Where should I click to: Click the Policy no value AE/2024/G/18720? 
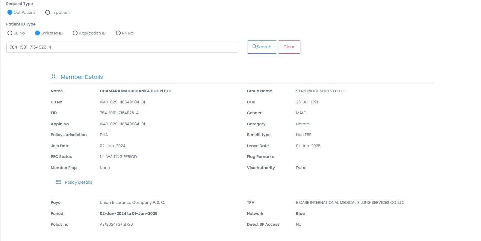point(116,224)
